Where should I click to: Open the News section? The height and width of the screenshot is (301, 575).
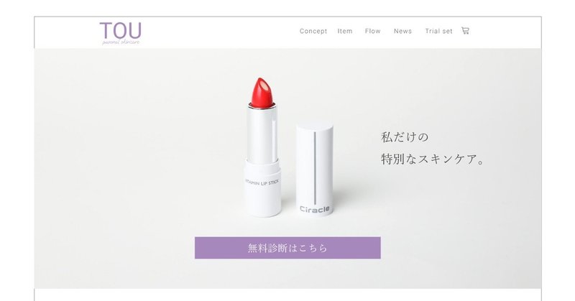(x=402, y=31)
